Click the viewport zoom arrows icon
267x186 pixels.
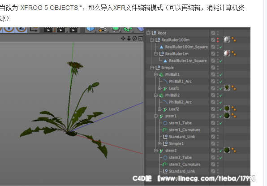click(129, 39)
